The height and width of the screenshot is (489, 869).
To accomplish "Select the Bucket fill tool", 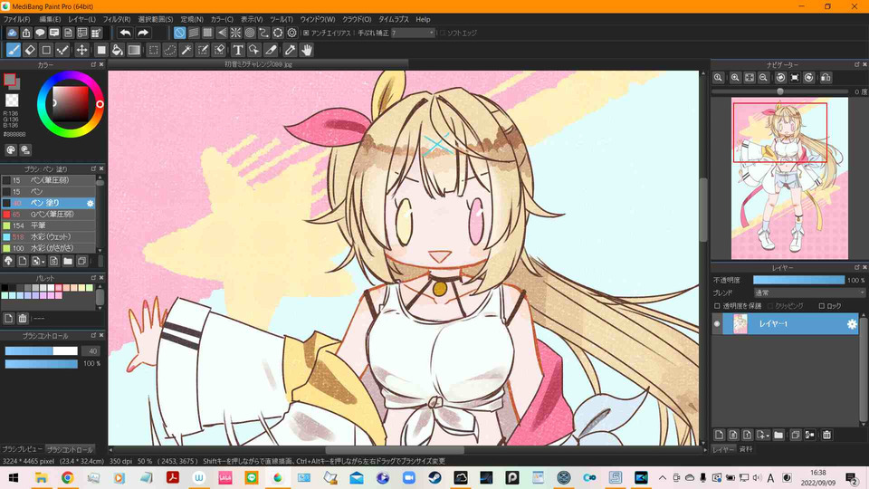I will pos(118,51).
